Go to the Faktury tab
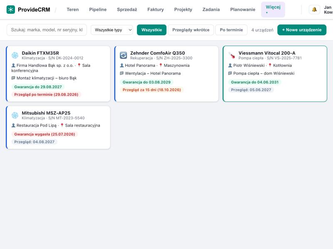The width and height of the screenshot is (333, 249). [x=155, y=10]
